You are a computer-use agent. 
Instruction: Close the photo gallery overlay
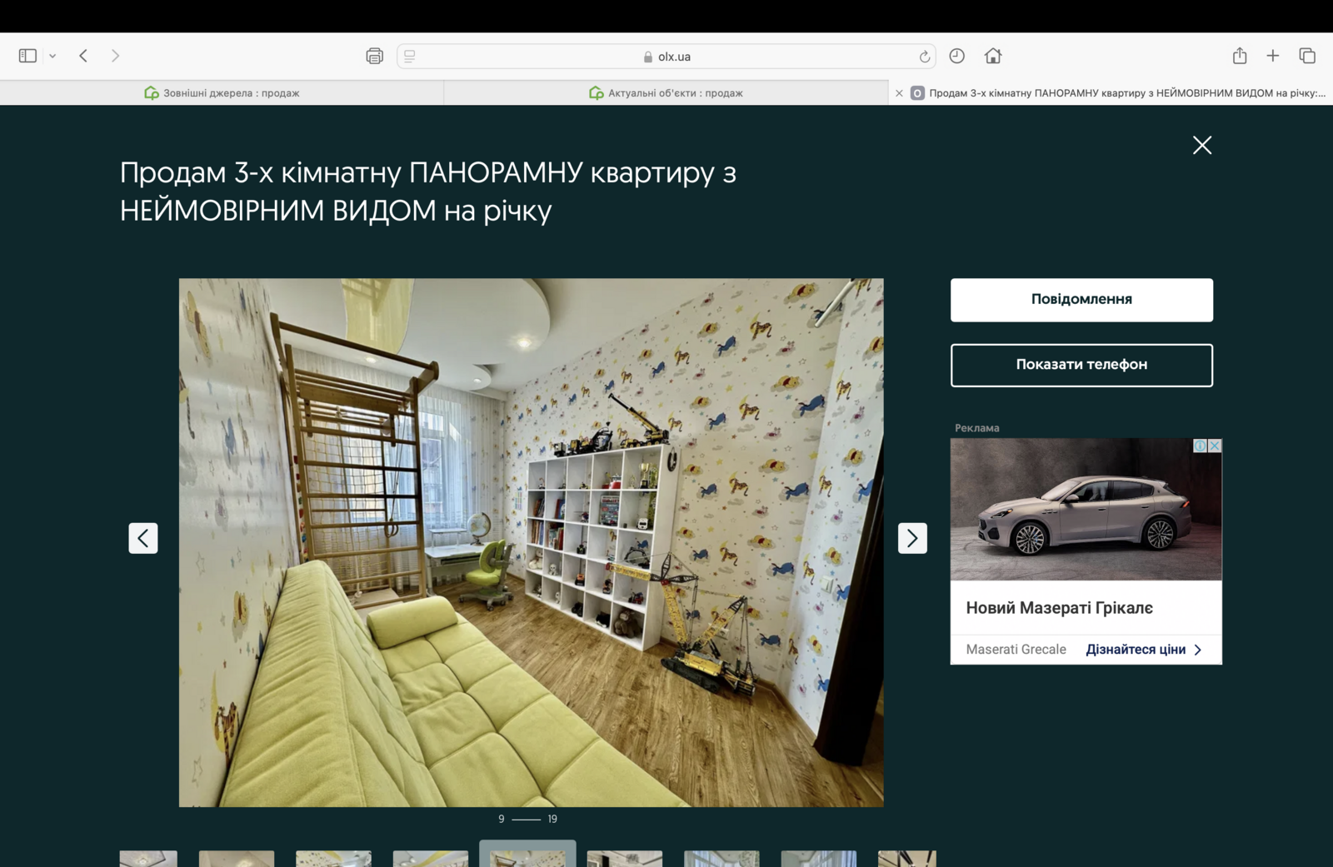[x=1201, y=145]
